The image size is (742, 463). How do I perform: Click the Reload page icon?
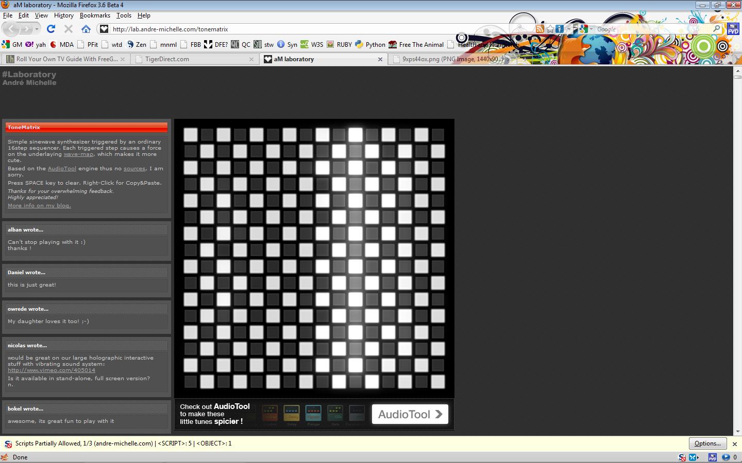click(50, 29)
